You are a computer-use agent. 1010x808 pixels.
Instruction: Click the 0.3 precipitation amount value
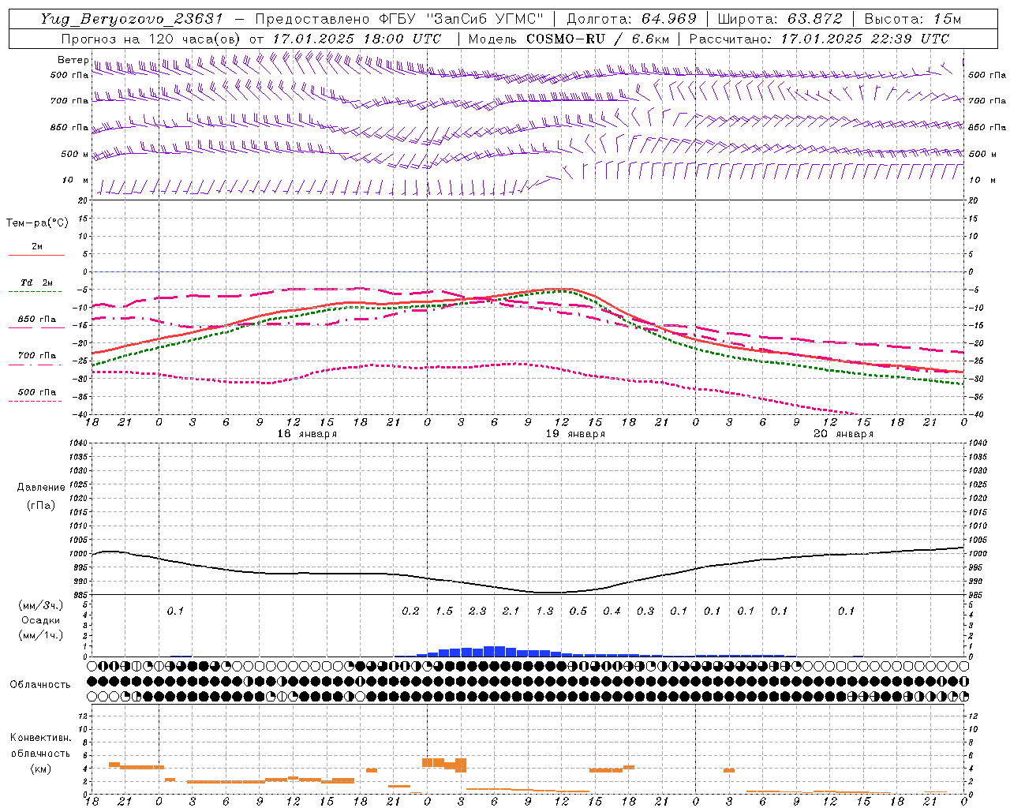click(645, 612)
